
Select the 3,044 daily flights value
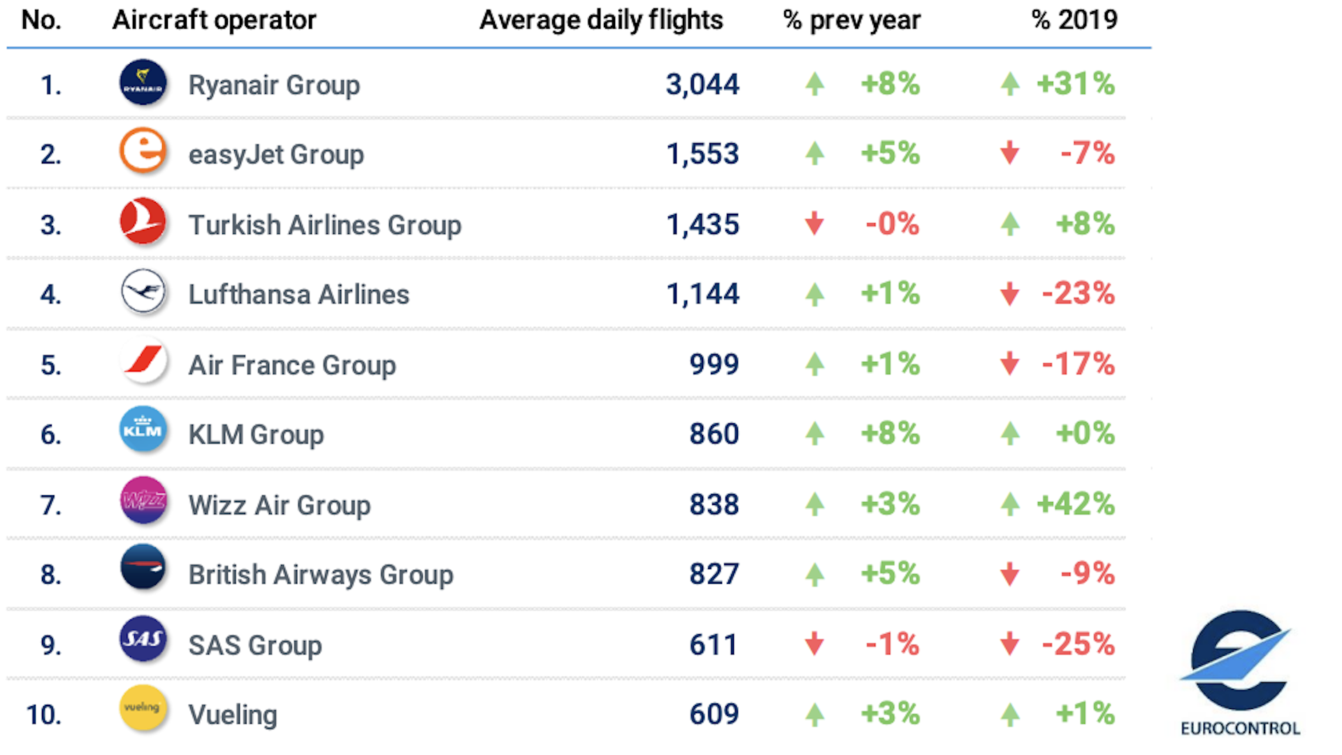(702, 85)
